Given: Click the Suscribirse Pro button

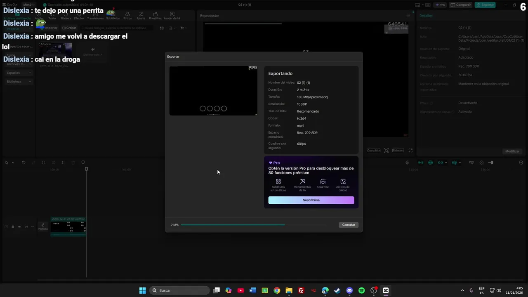Looking at the screenshot, I should (x=311, y=200).
